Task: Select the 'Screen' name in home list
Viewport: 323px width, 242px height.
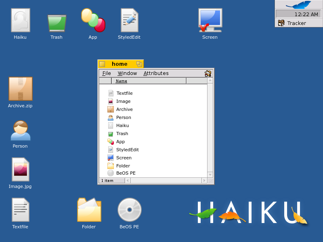Action: [124, 158]
